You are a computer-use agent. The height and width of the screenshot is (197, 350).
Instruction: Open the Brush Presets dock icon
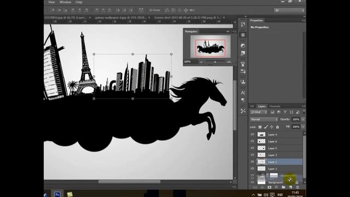coord(243,64)
